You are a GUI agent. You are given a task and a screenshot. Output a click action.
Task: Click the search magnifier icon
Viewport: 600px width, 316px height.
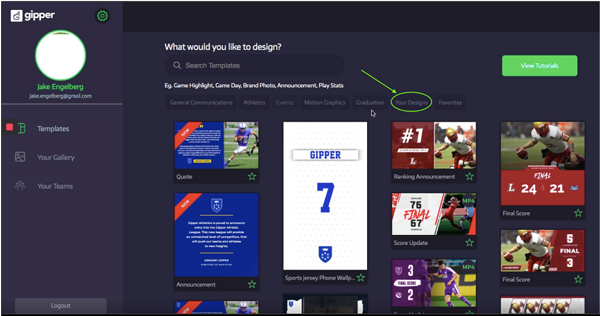click(177, 65)
